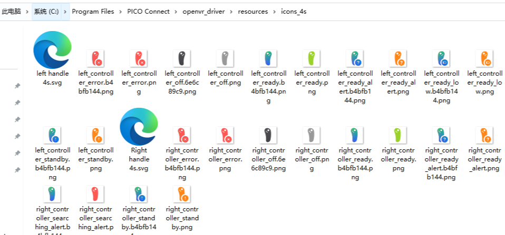Select the left_controller_ready_low.png file
505x235 pixels.
[x=484, y=58]
